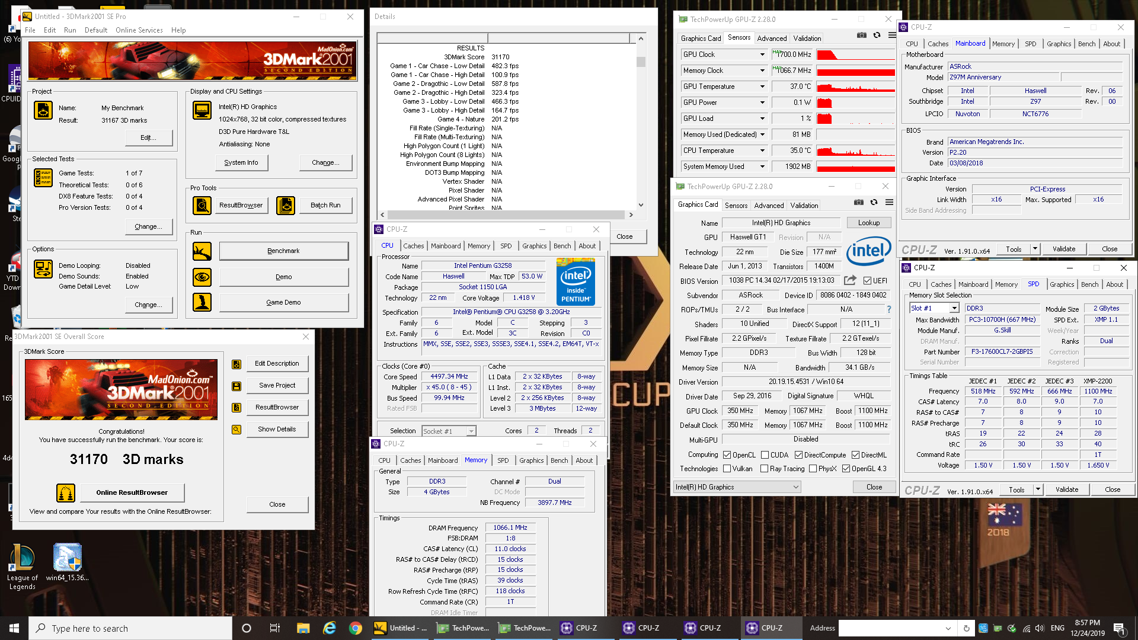Expand the GPU Clock sensor dropdown
Viewport: 1138px width, 640px height.
tap(762, 55)
